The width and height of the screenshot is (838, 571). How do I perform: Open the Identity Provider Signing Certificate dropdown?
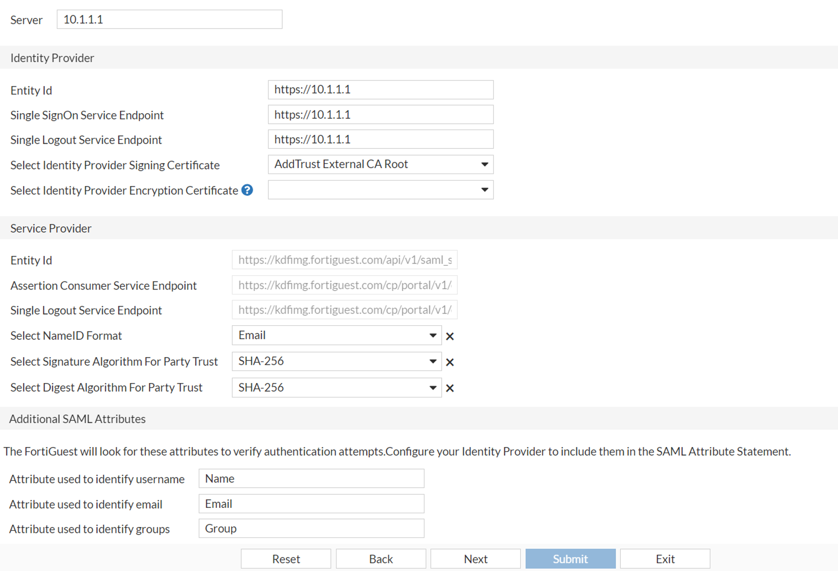point(484,164)
